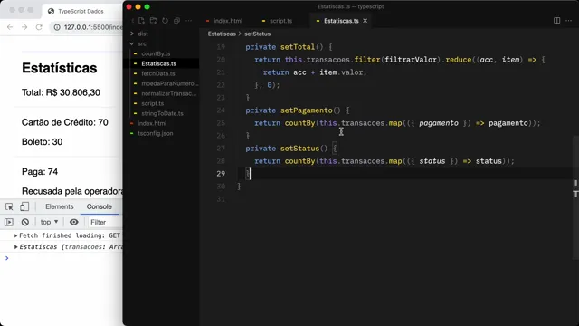Switch to DevTools Elements tab
The height and width of the screenshot is (326, 579).
[60, 206]
